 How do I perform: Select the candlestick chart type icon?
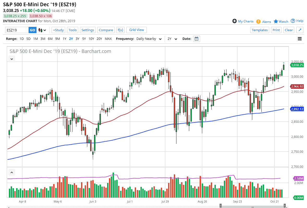40,30
